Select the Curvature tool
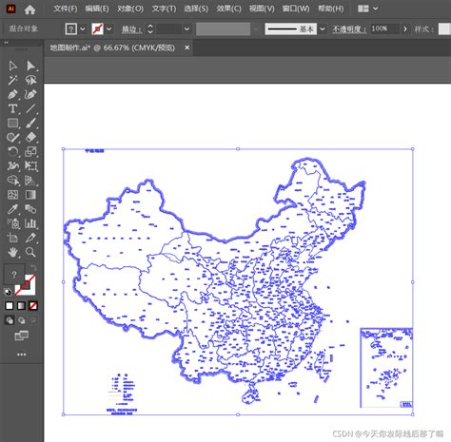This screenshot has height=442, width=451. (x=30, y=94)
